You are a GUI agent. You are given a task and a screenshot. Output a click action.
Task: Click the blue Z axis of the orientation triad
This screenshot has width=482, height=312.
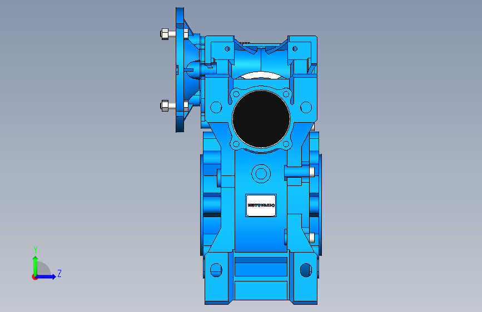tap(46, 276)
